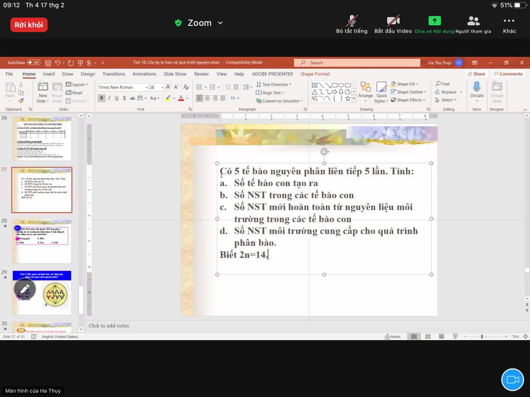Switch to the Insert tab

pyautogui.click(x=49, y=74)
